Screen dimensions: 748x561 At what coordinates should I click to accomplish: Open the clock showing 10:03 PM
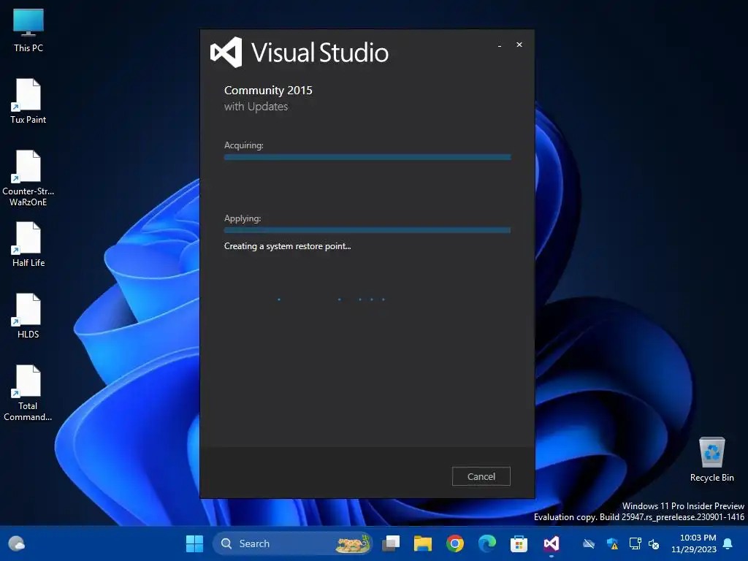[x=694, y=543]
